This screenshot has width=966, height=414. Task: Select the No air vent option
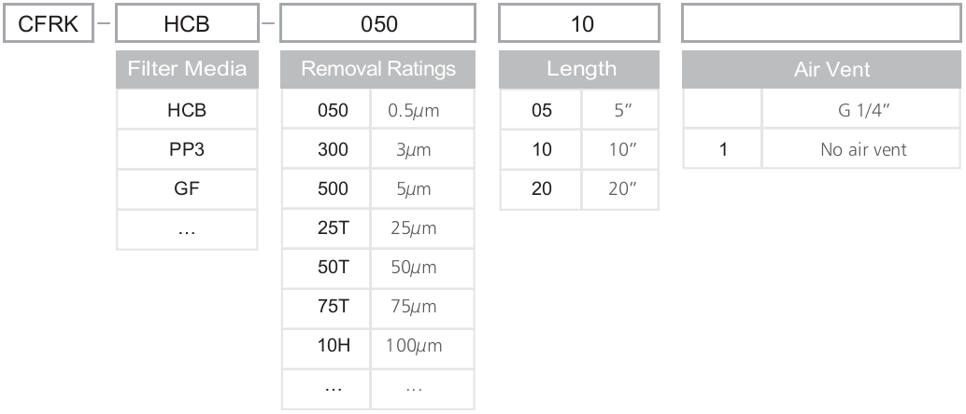[x=859, y=150]
